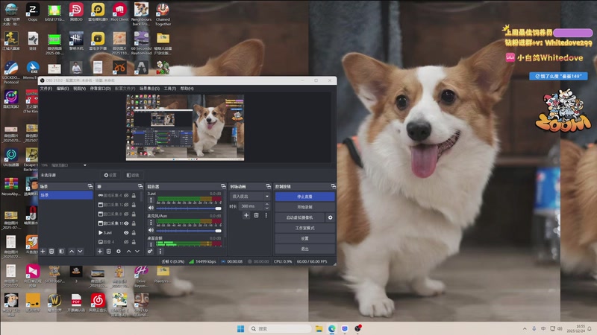The image size is (597, 335).
Task: Decrease transition duration with down stepper
Action: (x=267, y=208)
